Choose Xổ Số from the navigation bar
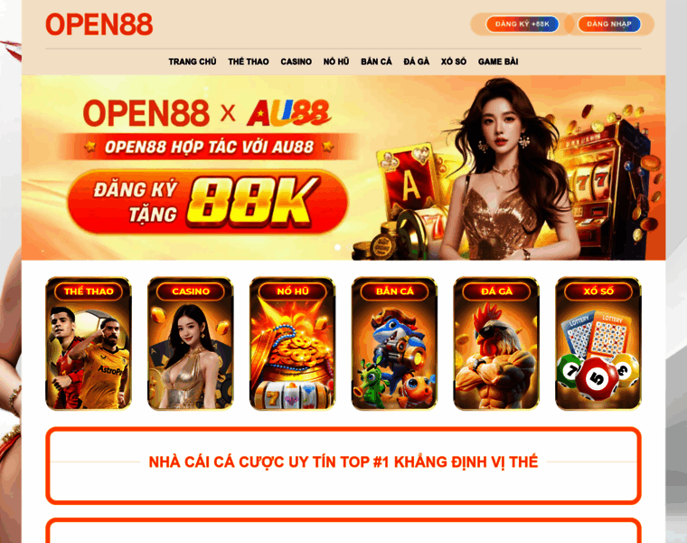The width and height of the screenshot is (687, 543). [x=454, y=62]
